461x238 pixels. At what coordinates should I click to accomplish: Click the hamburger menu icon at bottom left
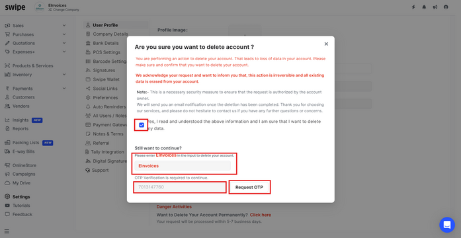pyautogui.click(x=7, y=231)
